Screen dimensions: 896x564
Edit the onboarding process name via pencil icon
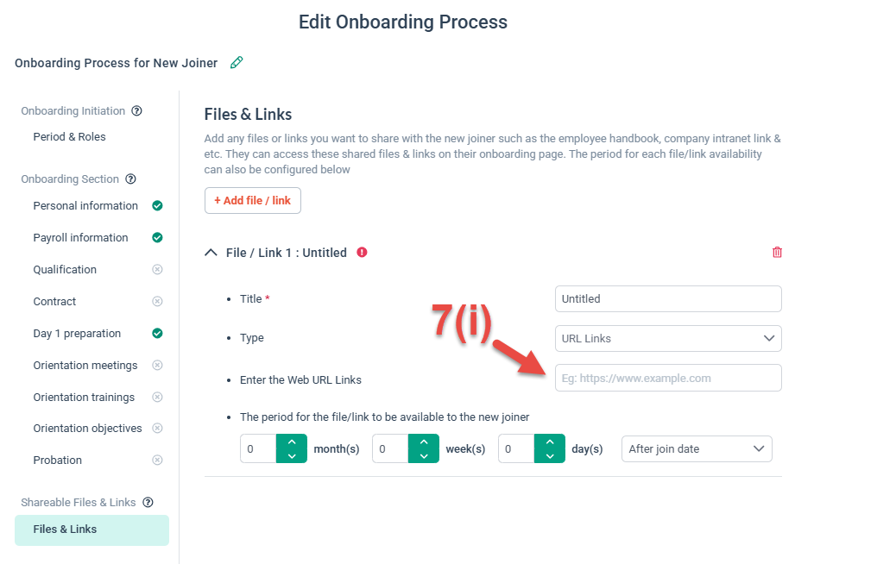(x=237, y=62)
